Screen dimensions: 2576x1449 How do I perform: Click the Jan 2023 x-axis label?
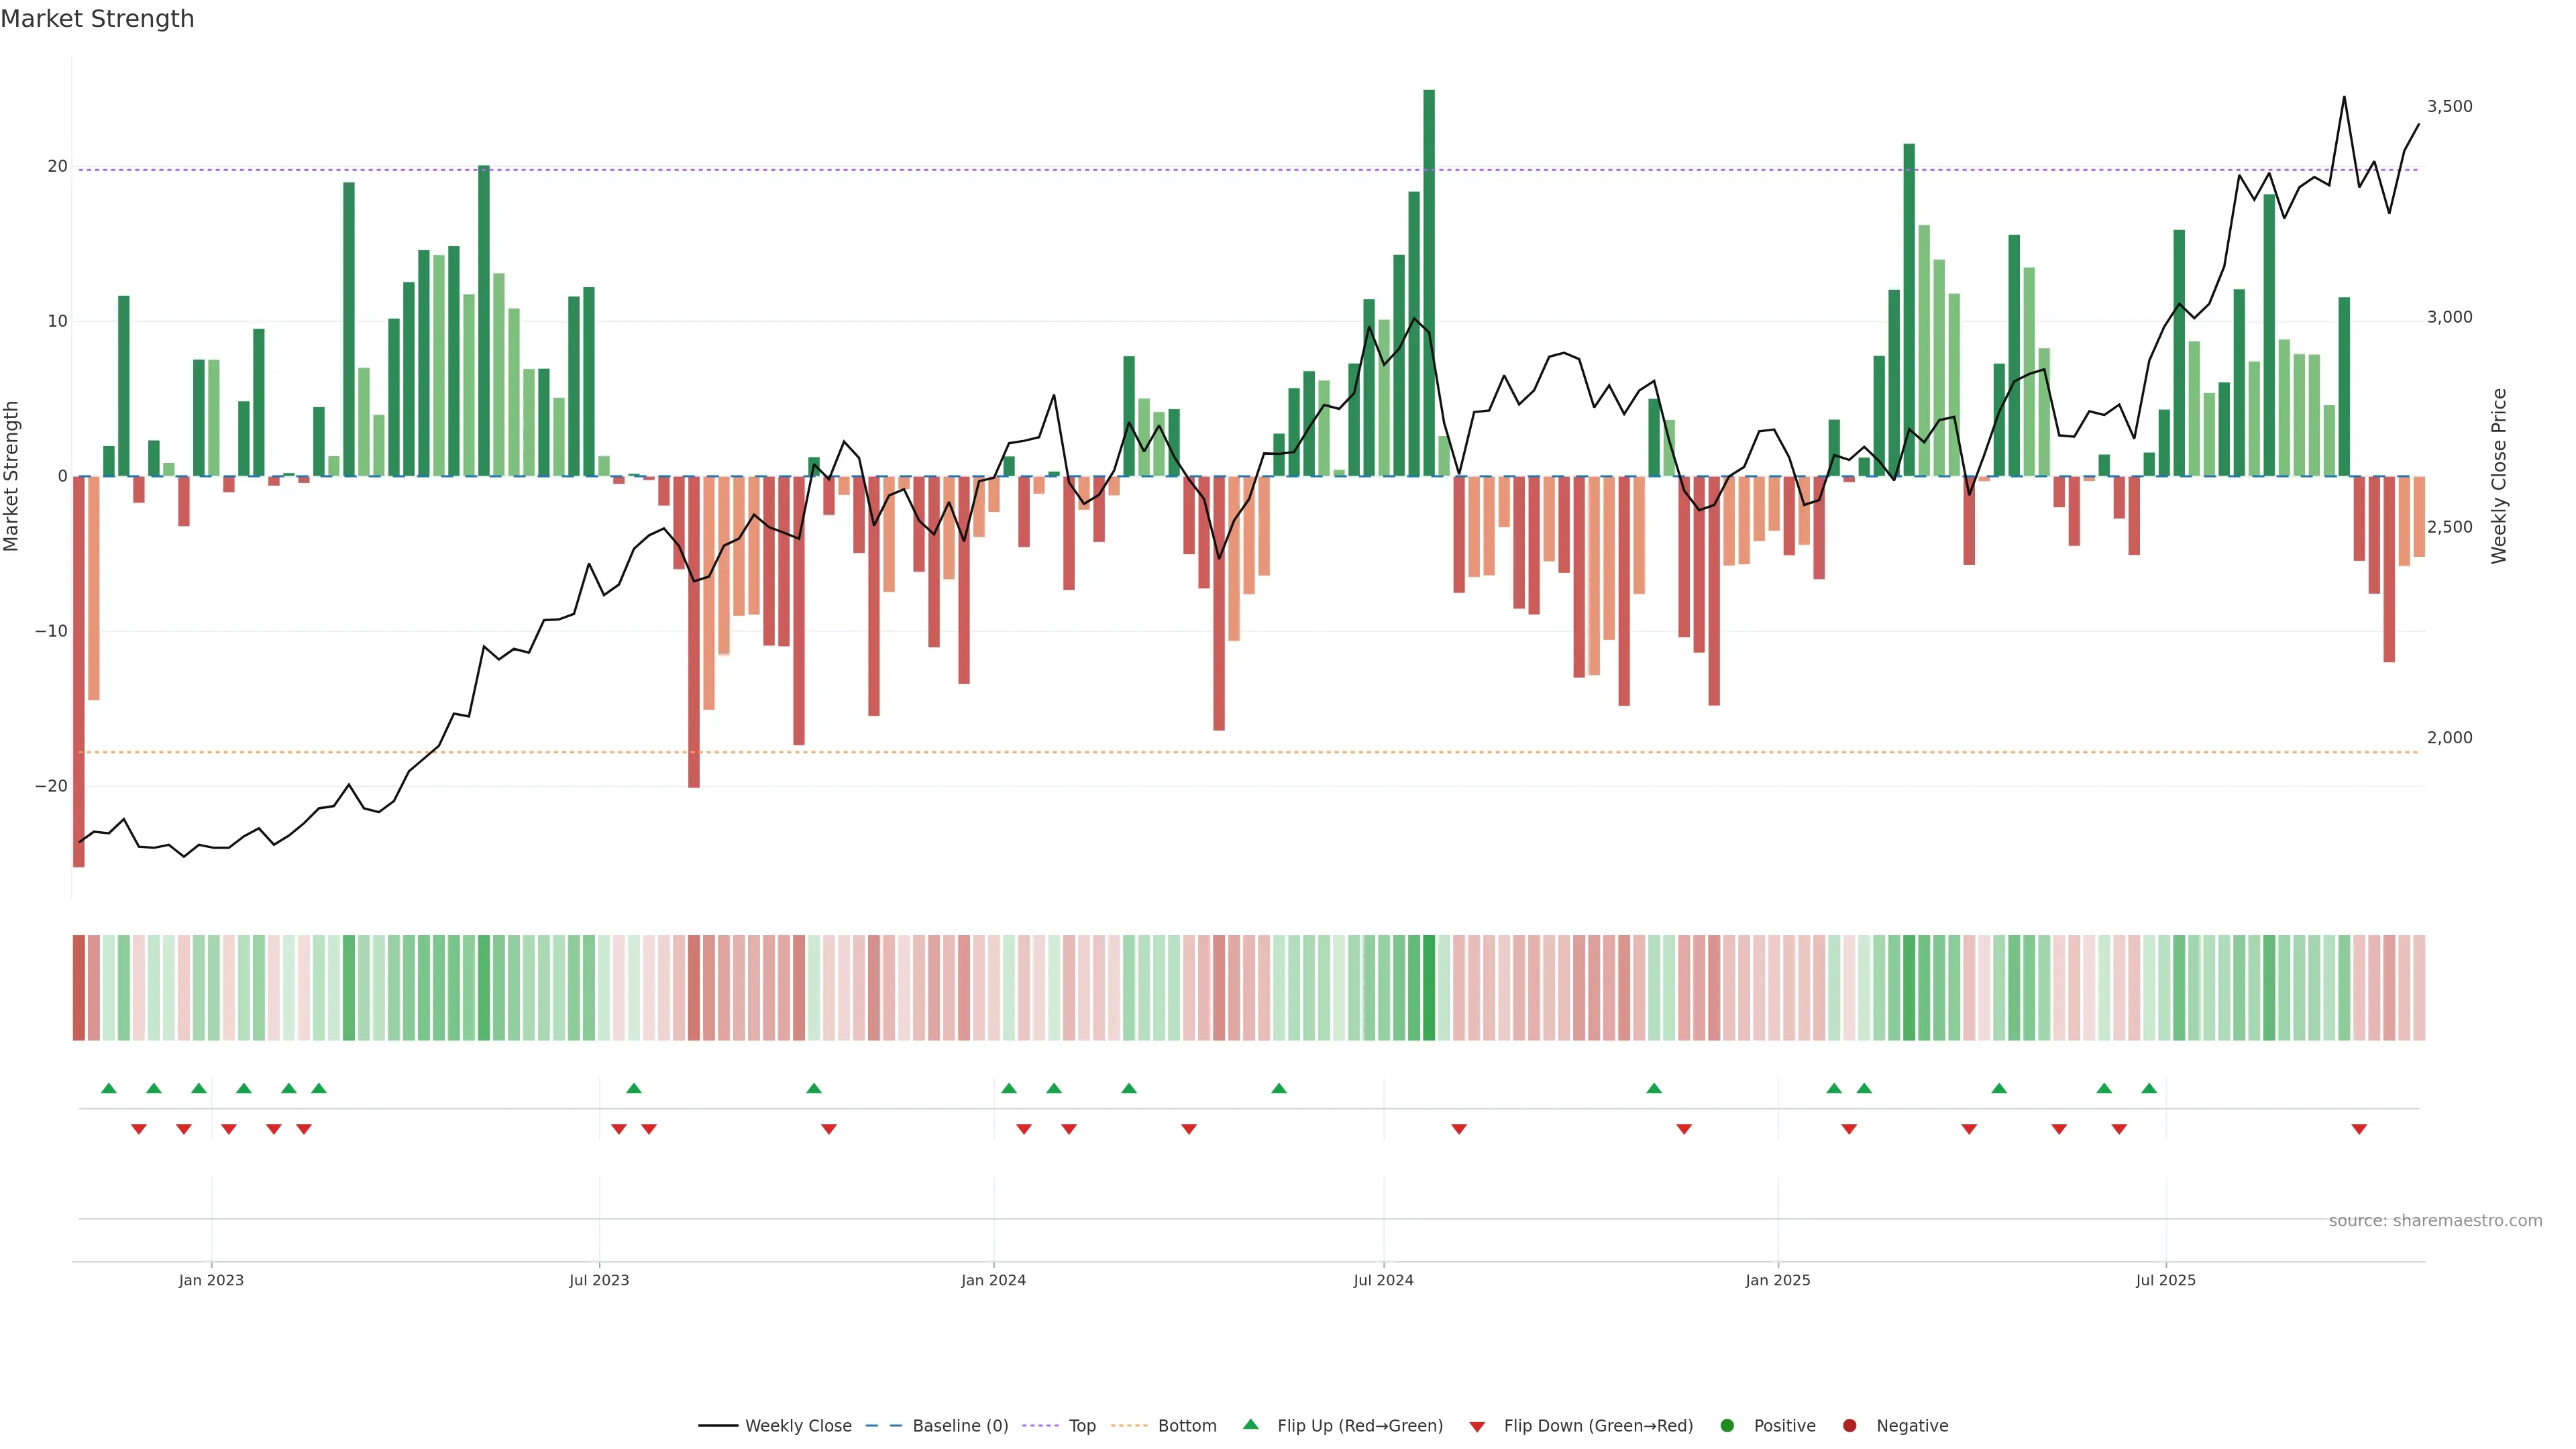(x=211, y=1280)
